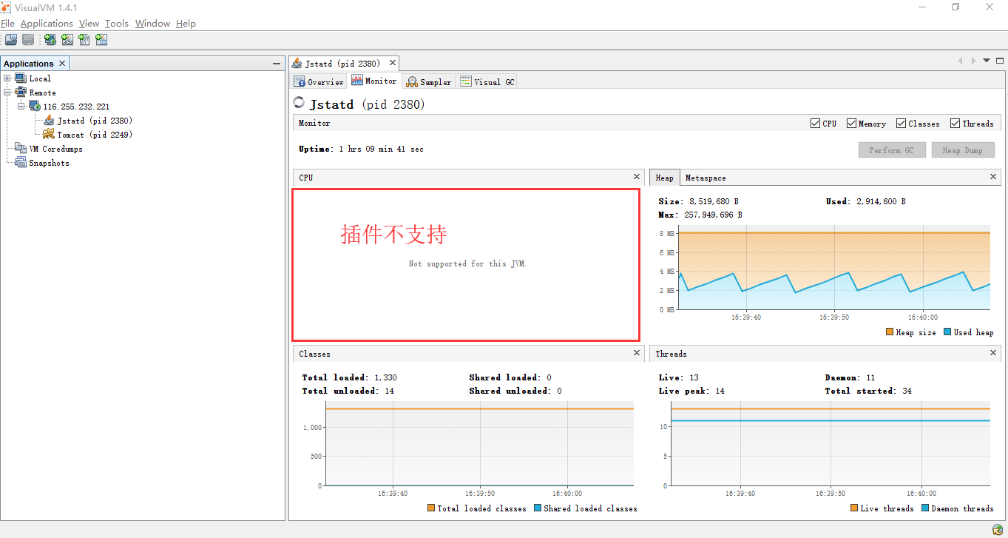The image size is (1008, 538).
Task: Click the Add Application Snapshot toolbar icon
Action: 101,40
